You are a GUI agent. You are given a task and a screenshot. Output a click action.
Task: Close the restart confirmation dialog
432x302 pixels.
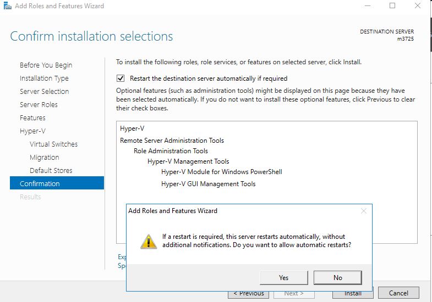(364, 211)
